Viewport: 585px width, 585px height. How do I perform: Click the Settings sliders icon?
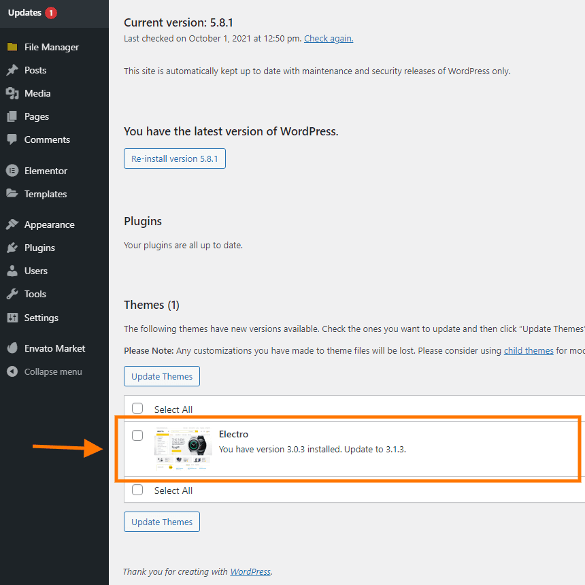pyautogui.click(x=12, y=318)
